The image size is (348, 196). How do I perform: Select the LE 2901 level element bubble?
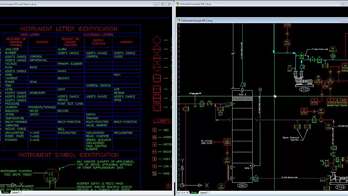coord(221,187)
